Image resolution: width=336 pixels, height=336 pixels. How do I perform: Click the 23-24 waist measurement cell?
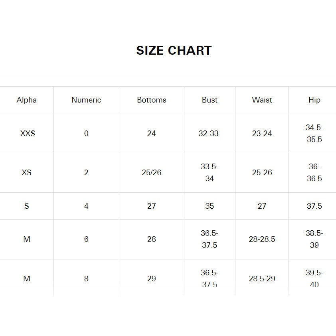point(262,134)
